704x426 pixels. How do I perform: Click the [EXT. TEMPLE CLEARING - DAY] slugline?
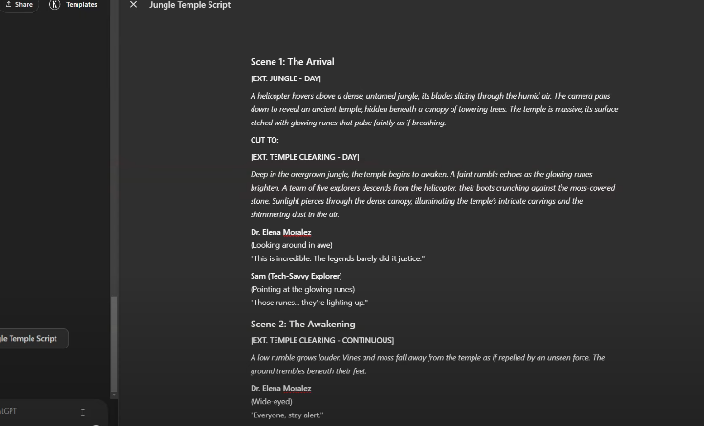(305, 157)
